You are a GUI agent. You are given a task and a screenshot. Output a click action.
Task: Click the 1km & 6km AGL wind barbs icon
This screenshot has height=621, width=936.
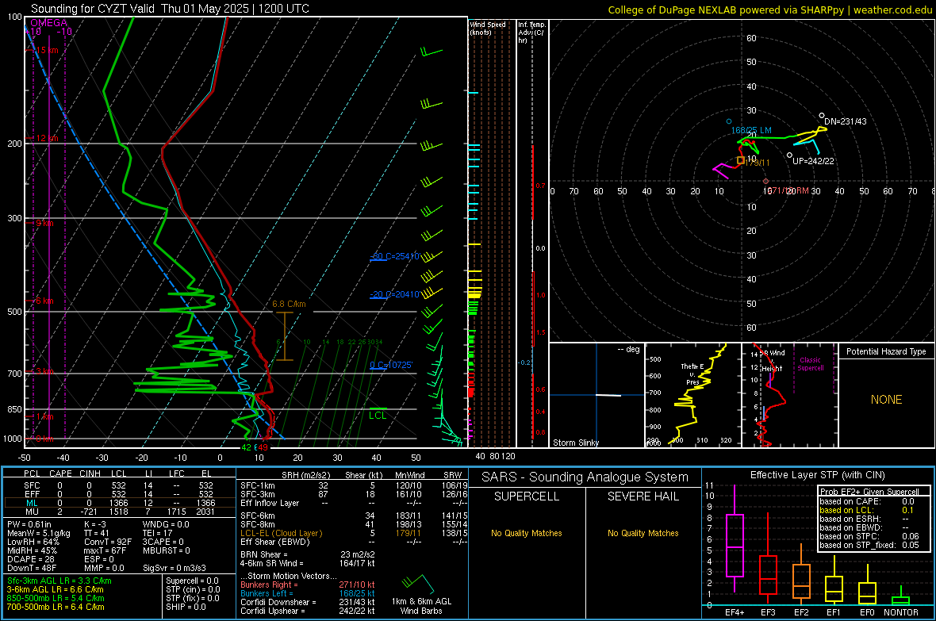417,582
